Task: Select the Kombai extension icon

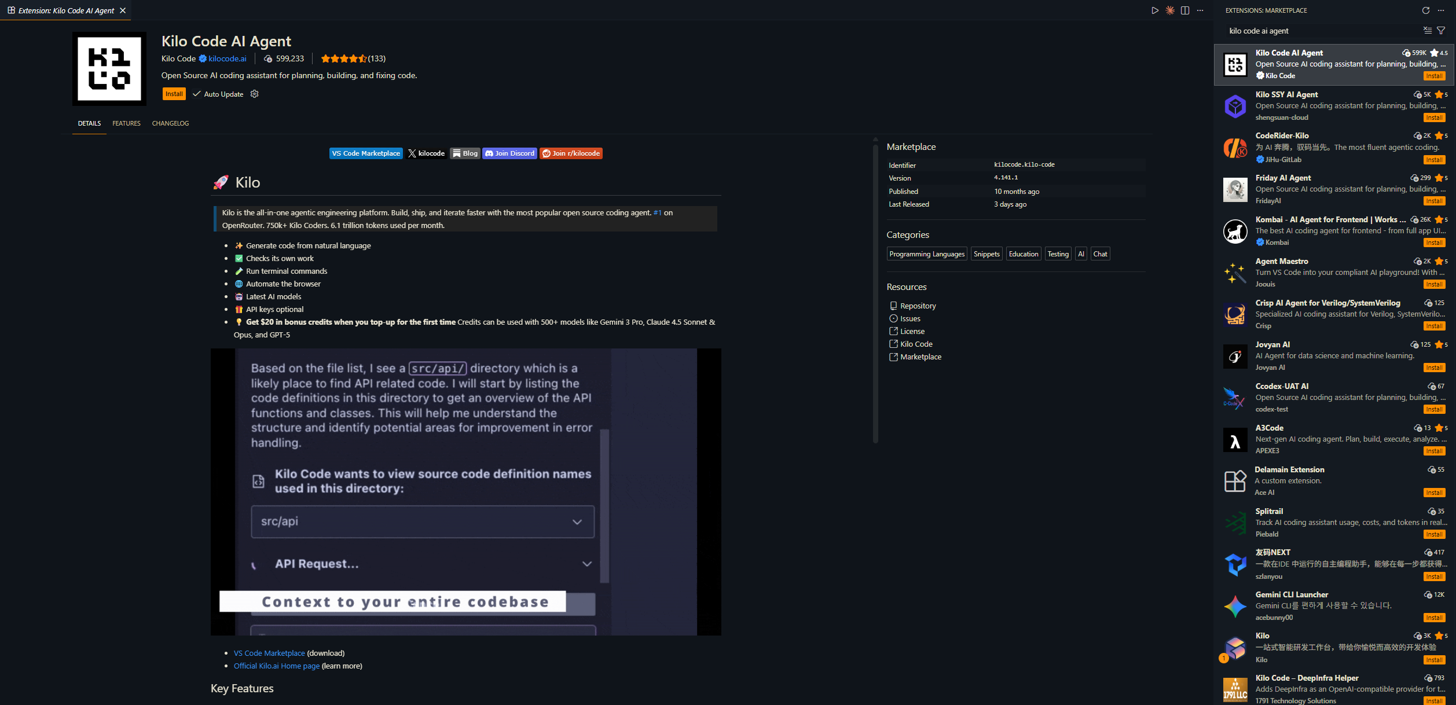Action: tap(1235, 232)
